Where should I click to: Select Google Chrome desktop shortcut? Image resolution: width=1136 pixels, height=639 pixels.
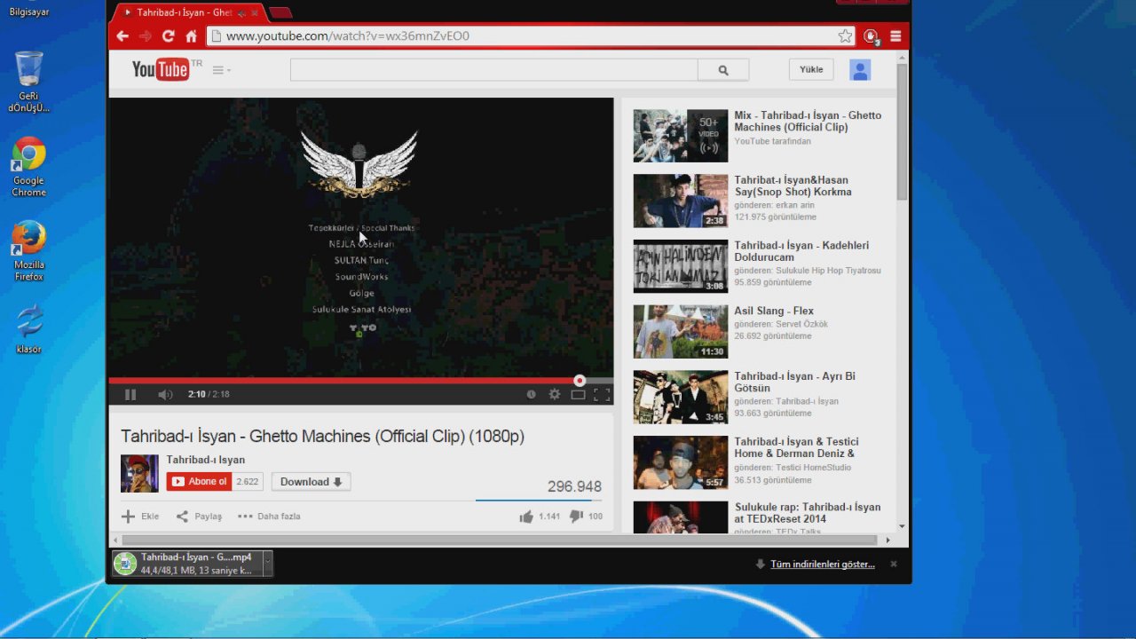click(29, 167)
